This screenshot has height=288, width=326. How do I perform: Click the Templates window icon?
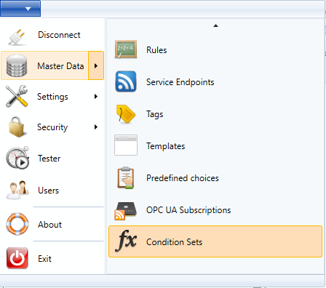(126, 145)
